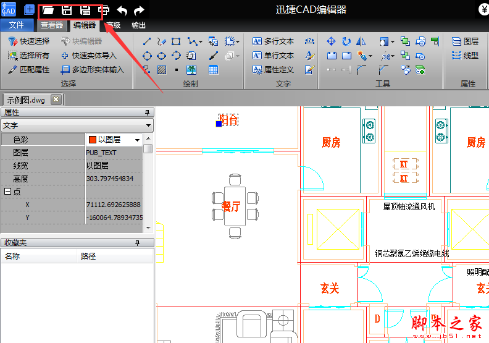This screenshot has height=343, width=489.
Task: Click the 名称 column header in 收藏夹
Action: [39, 256]
